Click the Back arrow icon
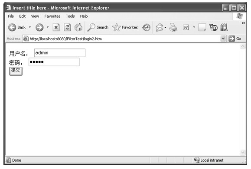Viewport: 251px width, 169px height. 12,27
